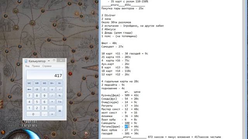Screen dimensions: 248x139
Task: Click the square root key
Action: point(60,89)
